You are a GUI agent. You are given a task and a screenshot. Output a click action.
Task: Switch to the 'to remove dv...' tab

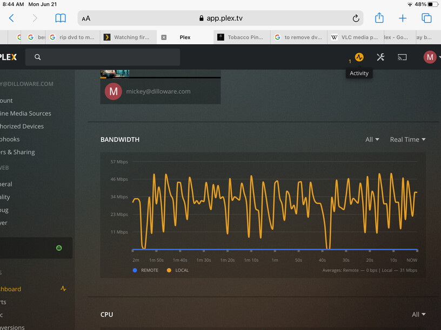299,37
